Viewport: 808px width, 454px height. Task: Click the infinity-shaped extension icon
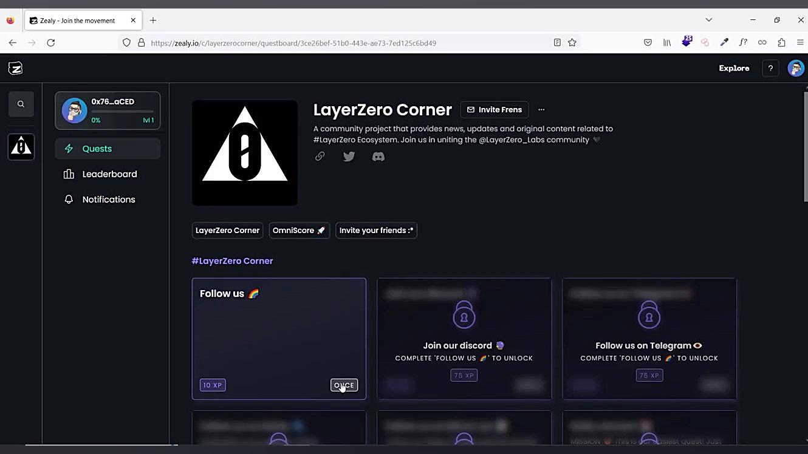point(762,42)
